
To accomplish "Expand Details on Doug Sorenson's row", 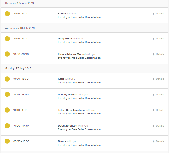I will pyautogui.click(x=158, y=126).
